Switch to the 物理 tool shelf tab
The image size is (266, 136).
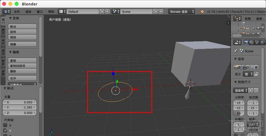(3, 63)
